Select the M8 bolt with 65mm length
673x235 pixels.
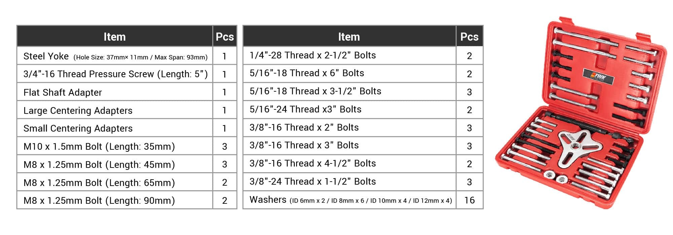(x=99, y=183)
